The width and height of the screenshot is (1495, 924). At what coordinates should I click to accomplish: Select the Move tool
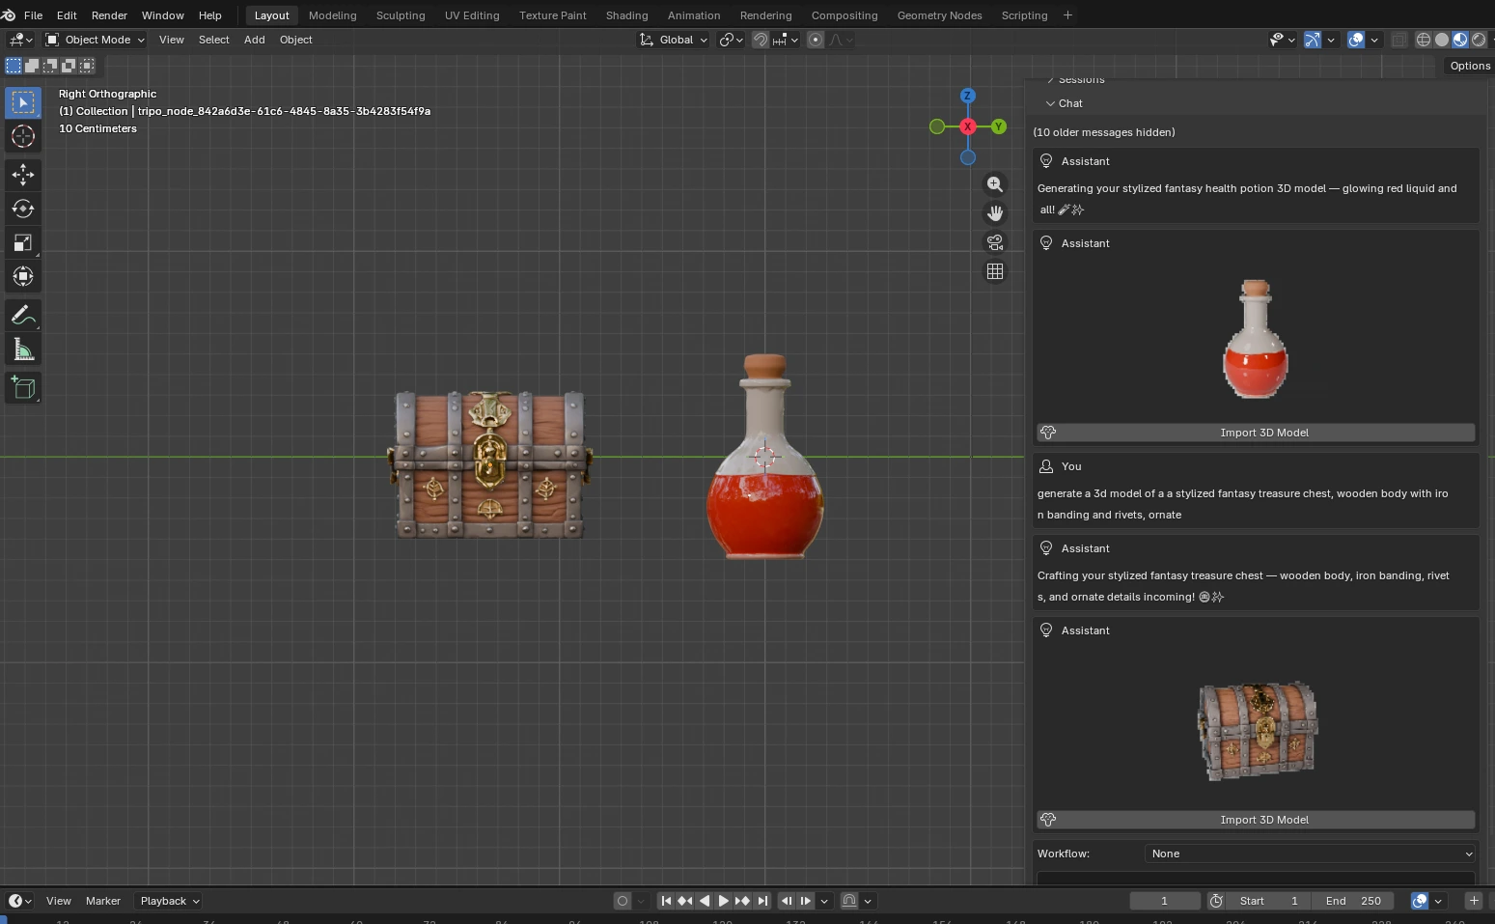pyautogui.click(x=23, y=175)
